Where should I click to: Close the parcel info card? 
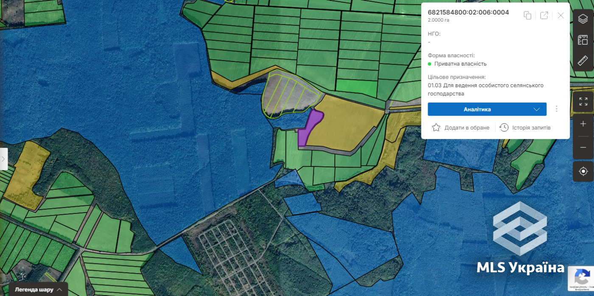click(560, 15)
